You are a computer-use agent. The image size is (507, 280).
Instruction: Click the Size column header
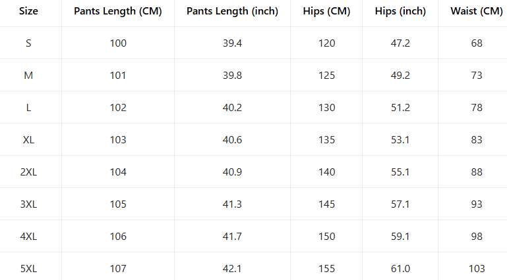(28, 11)
